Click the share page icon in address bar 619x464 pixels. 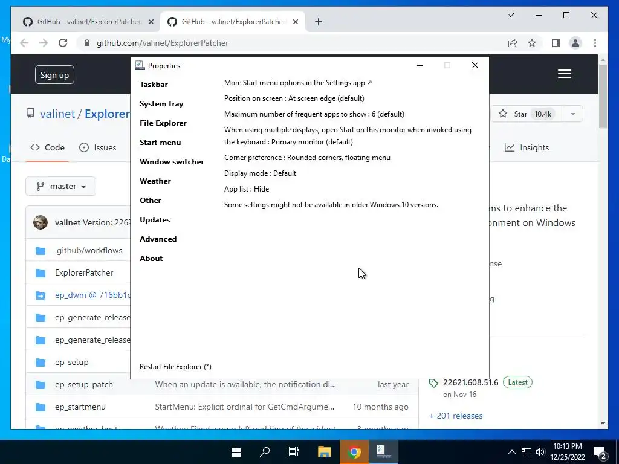point(513,43)
